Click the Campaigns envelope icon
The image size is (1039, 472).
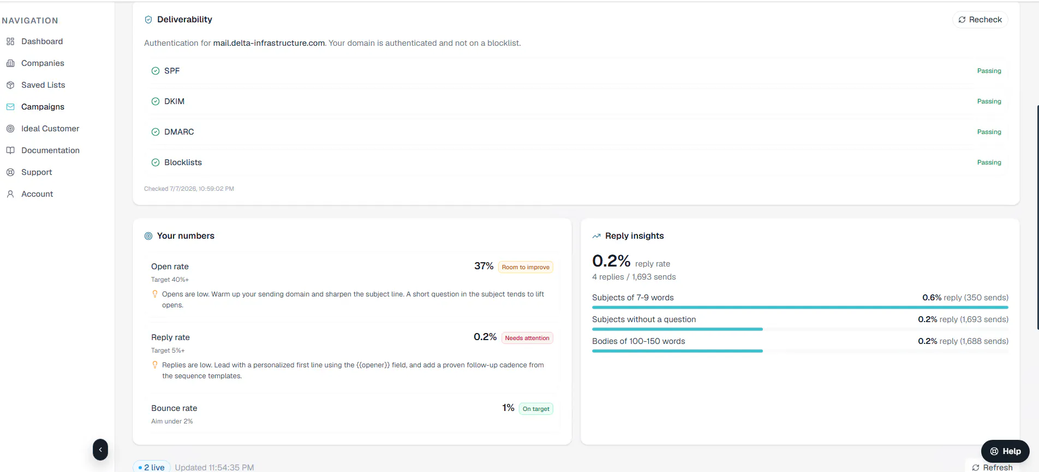point(10,107)
